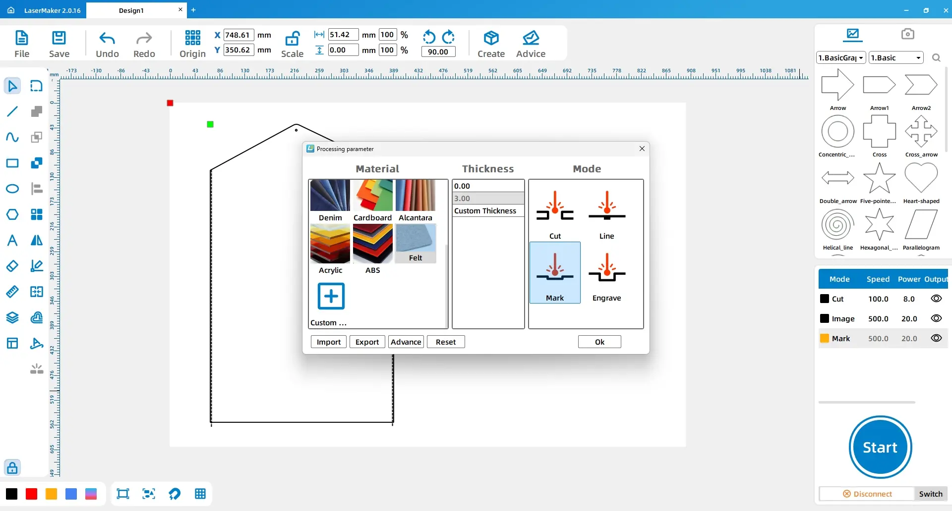Click the Switch button
The height and width of the screenshot is (511, 952).
[931, 494]
